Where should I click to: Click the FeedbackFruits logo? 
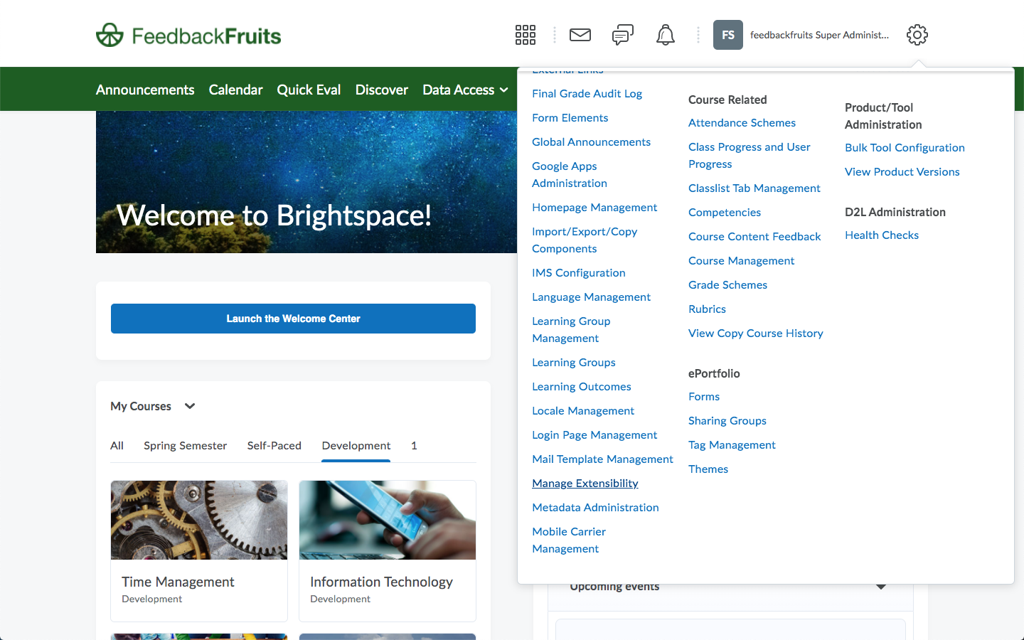click(x=188, y=36)
